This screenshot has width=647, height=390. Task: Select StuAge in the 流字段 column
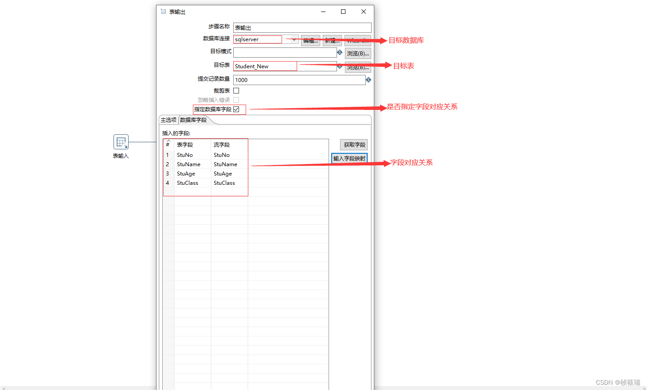coord(223,174)
